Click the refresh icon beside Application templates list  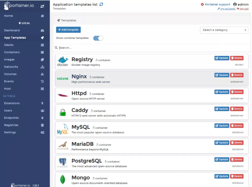click(101, 4)
